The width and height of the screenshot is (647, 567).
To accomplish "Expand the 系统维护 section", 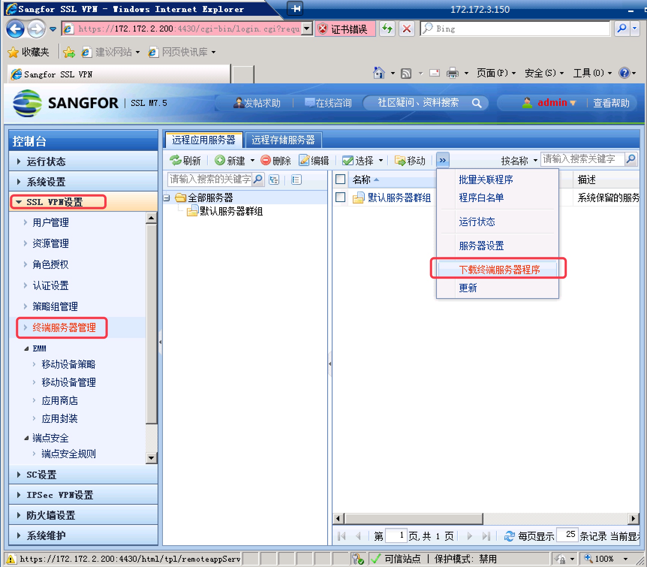I will (x=83, y=535).
